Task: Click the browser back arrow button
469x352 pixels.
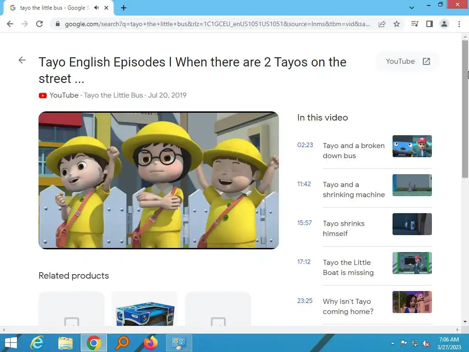Action: [x=10, y=24]
